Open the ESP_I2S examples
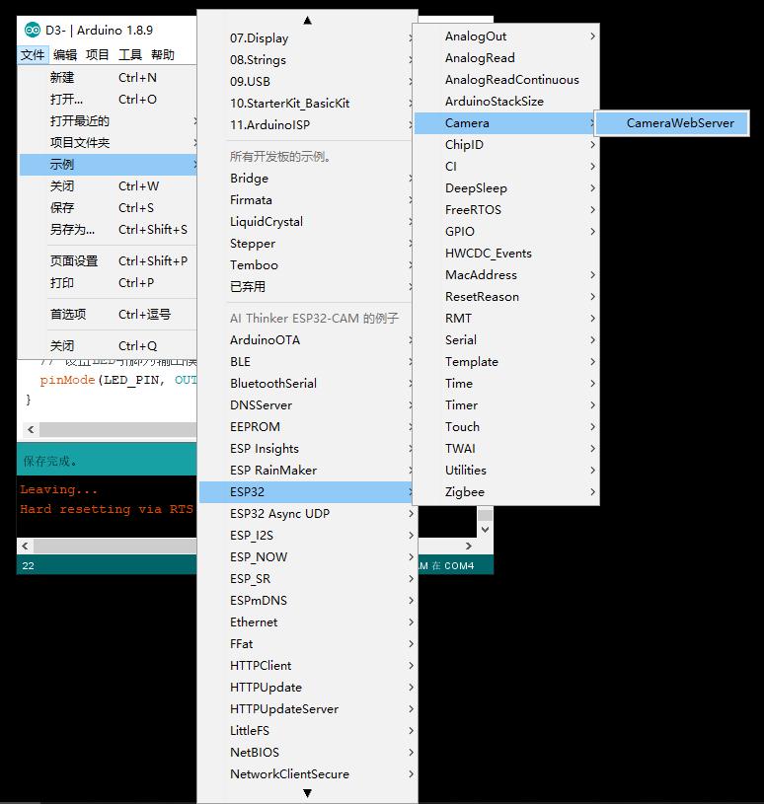 (307, 536)
